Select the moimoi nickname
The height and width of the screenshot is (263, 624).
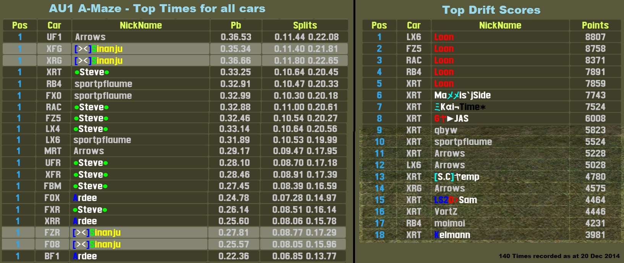click(449, 223)
